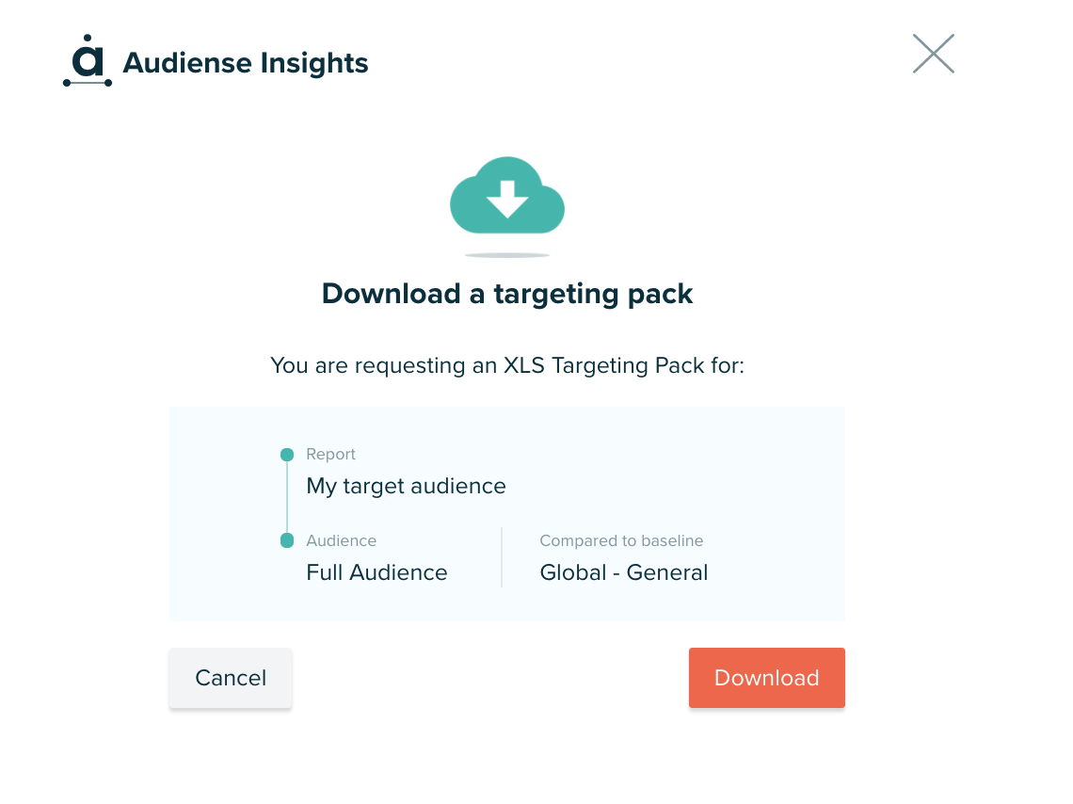
Task: Click the 'Compared to baseline' label
Action: [621, 540]
